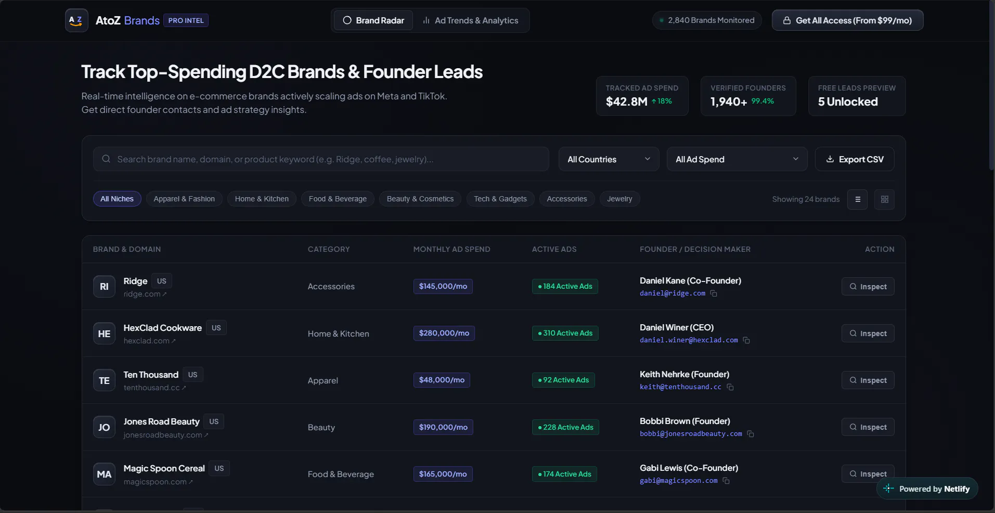The width and height of the screenshot is (995, 513).
Task: Click the PRO INTEL badge
Action: (x=186, y=20)
